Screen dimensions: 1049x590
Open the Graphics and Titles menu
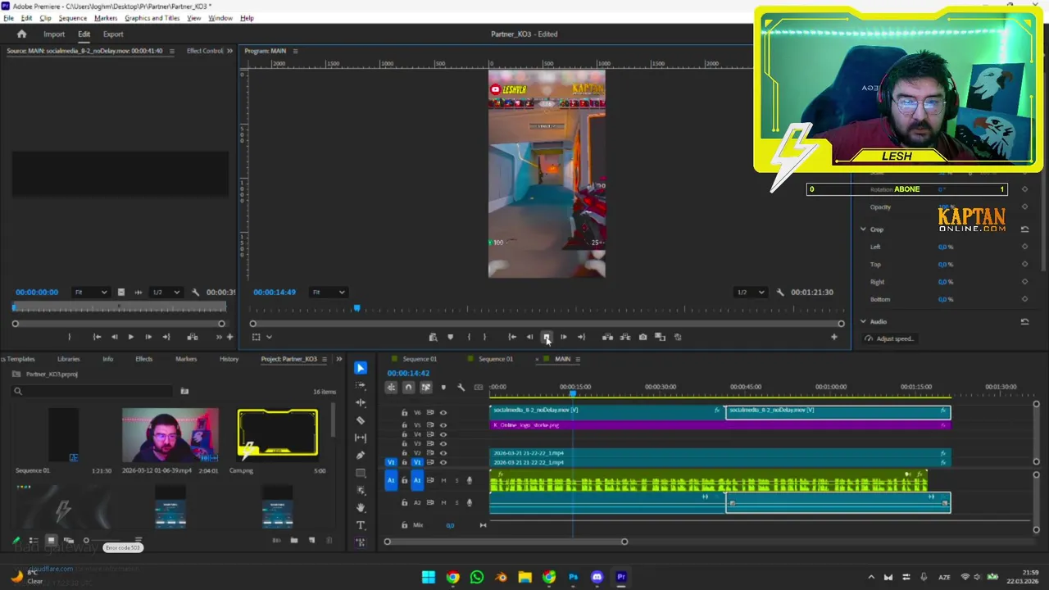152,18
